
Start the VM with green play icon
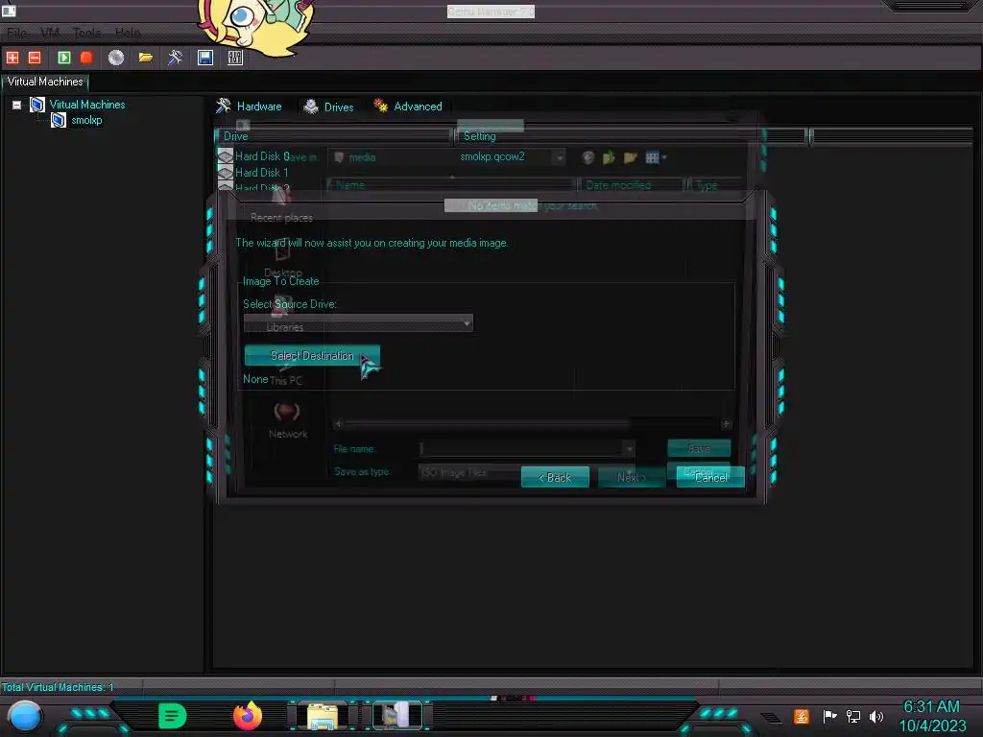click(64, 58)
